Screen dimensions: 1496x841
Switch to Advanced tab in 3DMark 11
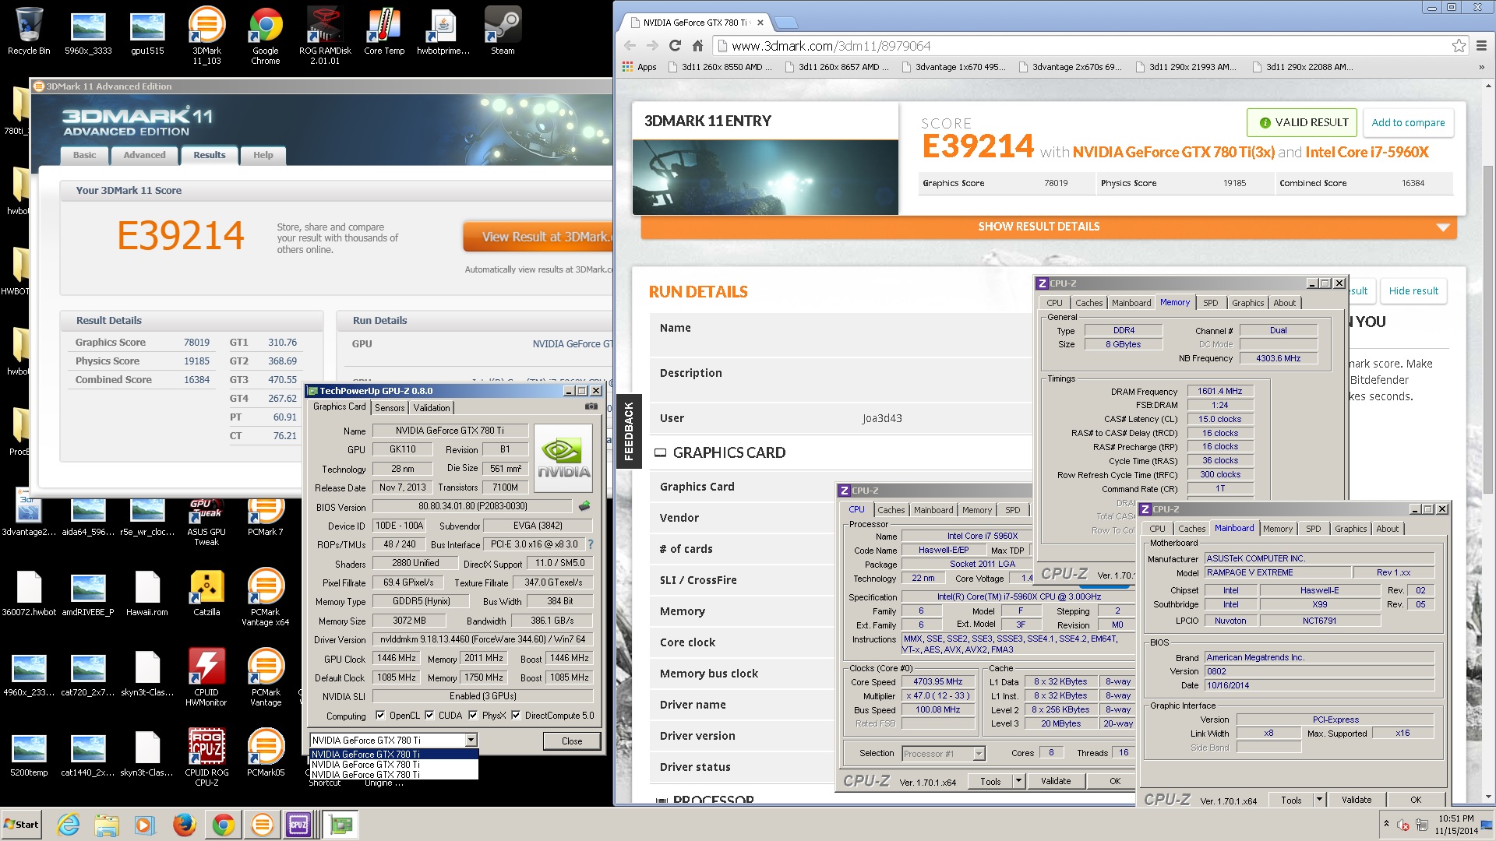coord(144,155)
